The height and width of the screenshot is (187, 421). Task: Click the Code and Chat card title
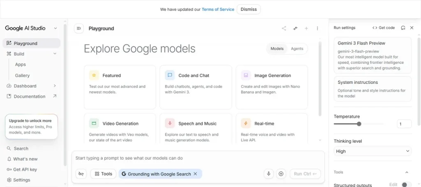pyautogui.click(x=194, y=75)
